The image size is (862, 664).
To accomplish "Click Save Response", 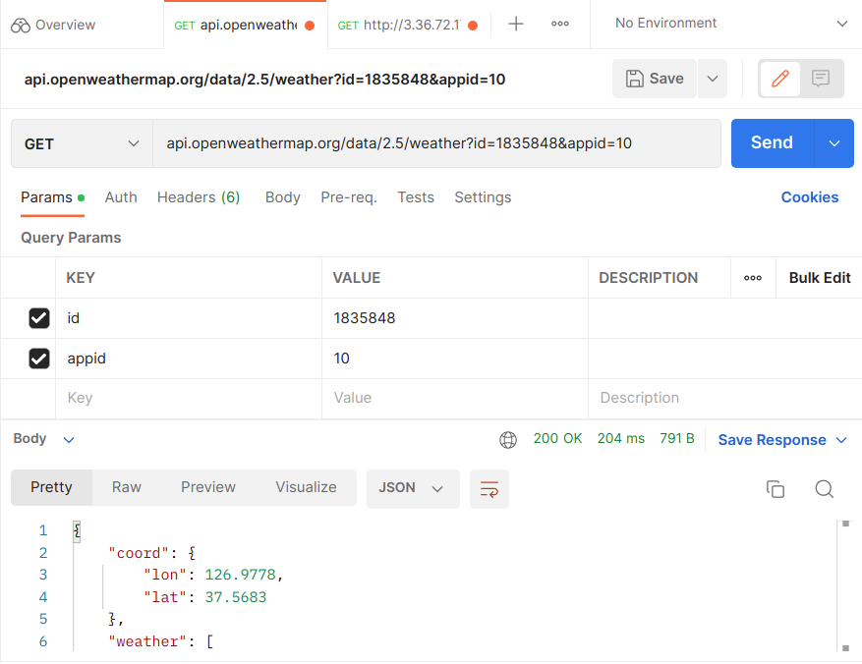I will 772,440.
